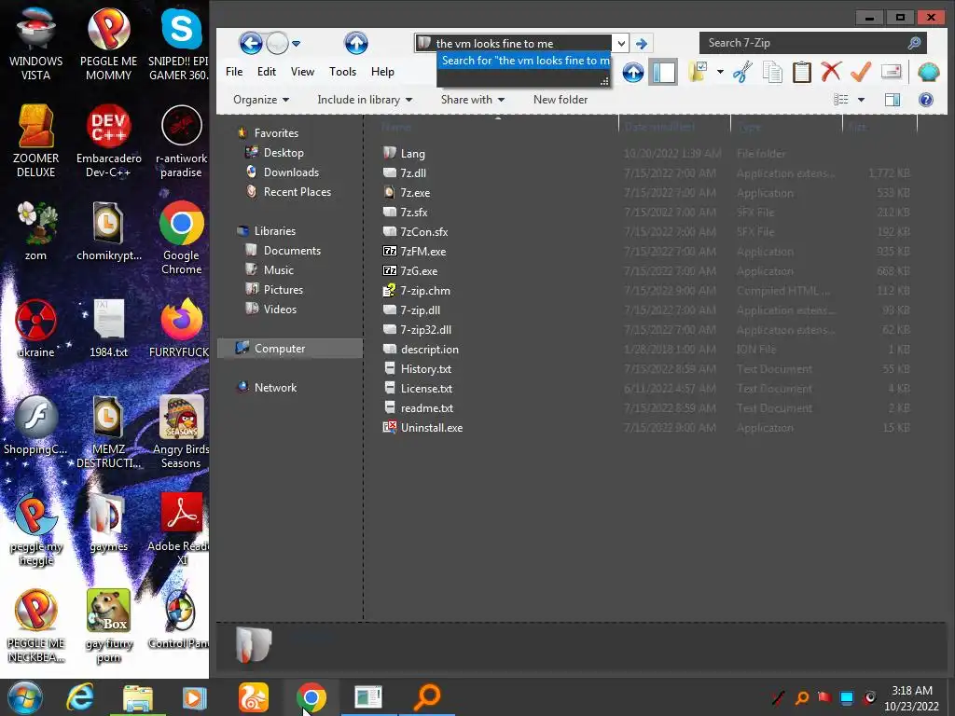Open the Edit menu
This screenshot has width=955, height=716.
tap(266, 72)
